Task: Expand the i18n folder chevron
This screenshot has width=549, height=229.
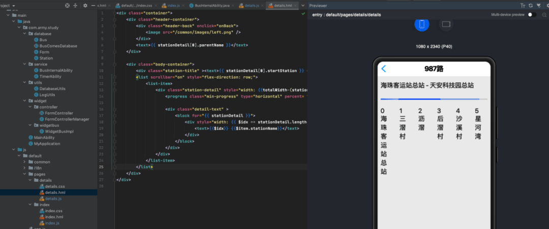Action: 24,168
